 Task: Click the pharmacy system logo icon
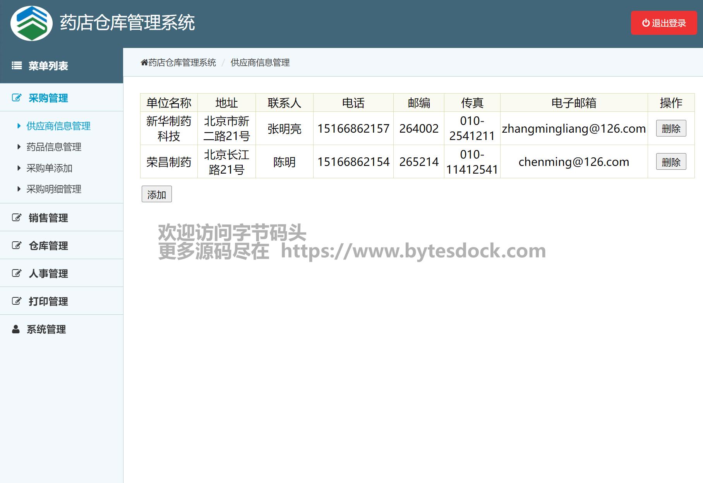(x=31, y=23)
